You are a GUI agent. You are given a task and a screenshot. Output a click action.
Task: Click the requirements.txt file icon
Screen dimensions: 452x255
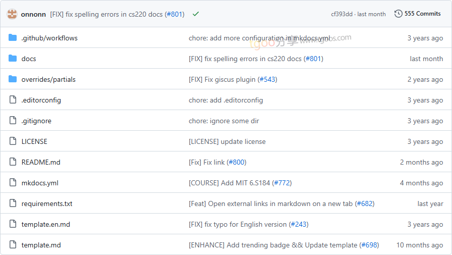13,203
